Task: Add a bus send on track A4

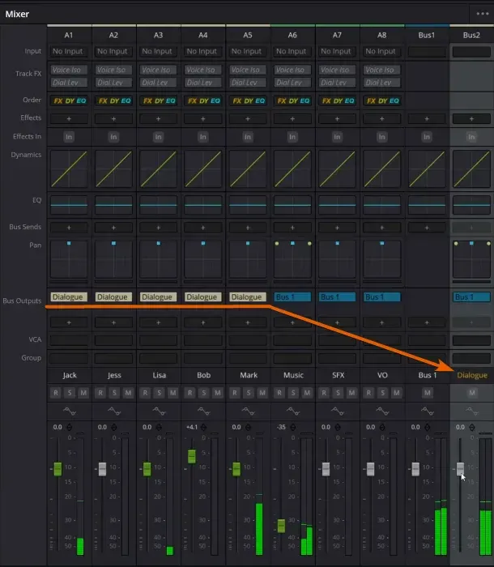Action: coord(203,228)
